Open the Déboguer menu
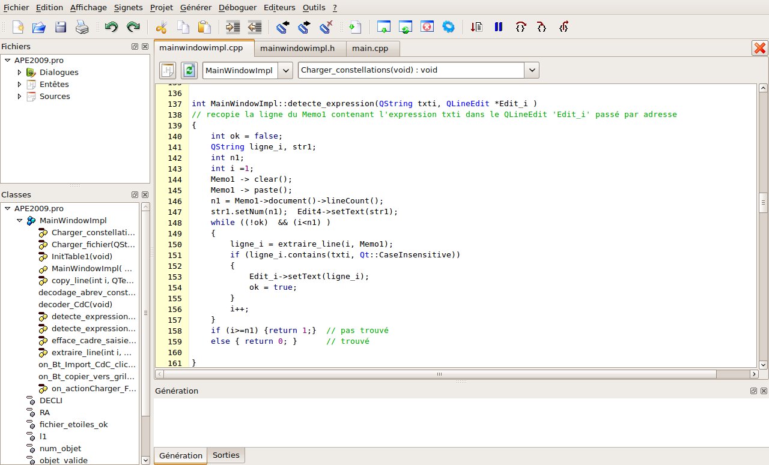The height and width of the screenshot is (465, 769). coord(238,8)
